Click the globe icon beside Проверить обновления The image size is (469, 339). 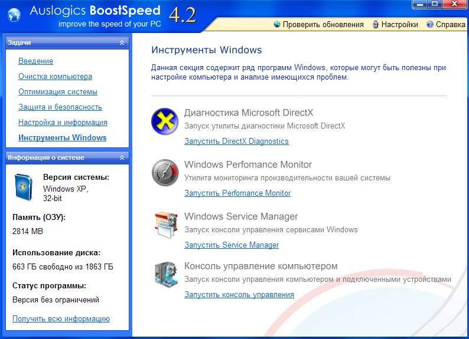click(x=277, y=24)
